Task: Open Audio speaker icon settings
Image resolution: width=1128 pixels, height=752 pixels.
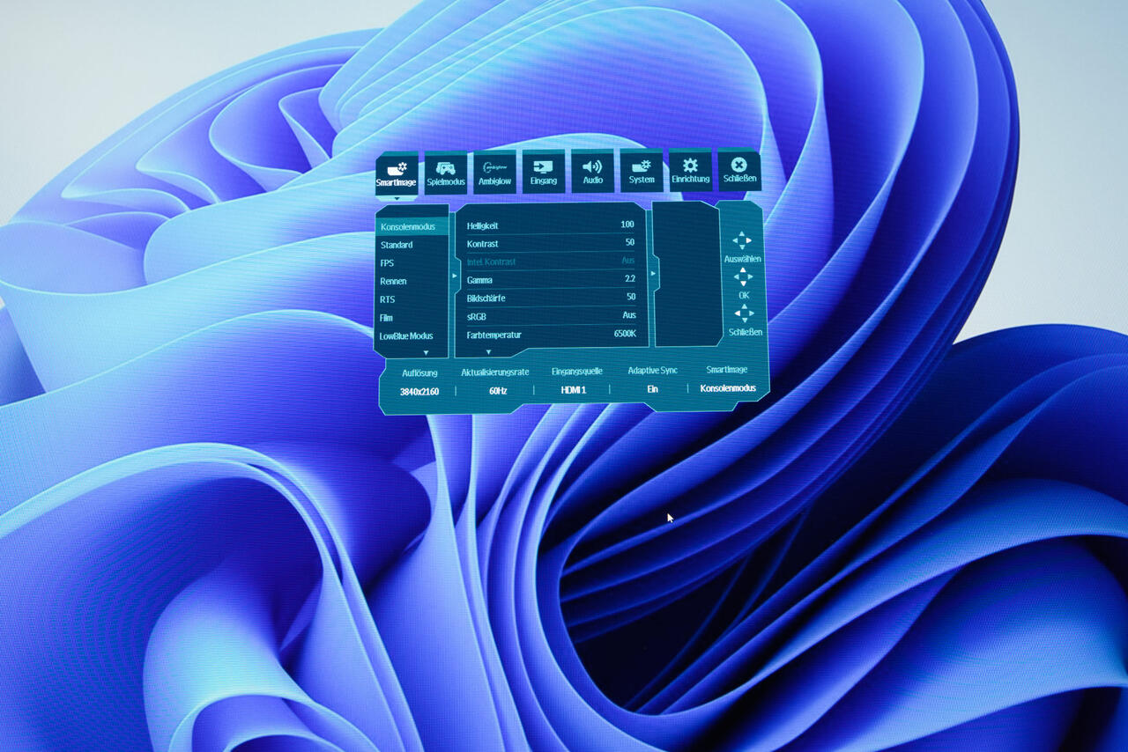Action: 593,166
